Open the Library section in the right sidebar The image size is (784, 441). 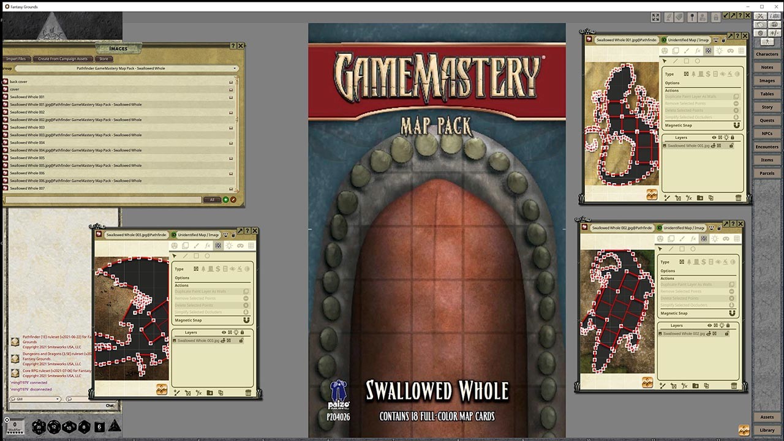pos(768,430)
